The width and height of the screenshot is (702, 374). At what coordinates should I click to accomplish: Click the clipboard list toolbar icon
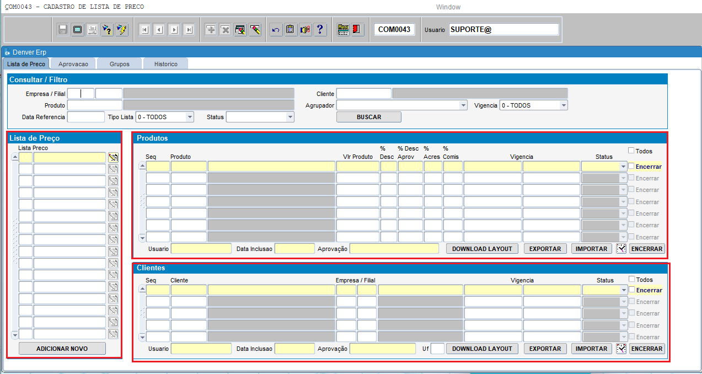(291, 30)
